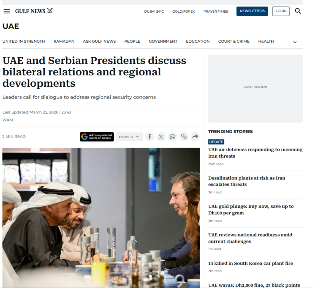Click the article's main photo
314x288 pixels.
[x=101, y=218]
